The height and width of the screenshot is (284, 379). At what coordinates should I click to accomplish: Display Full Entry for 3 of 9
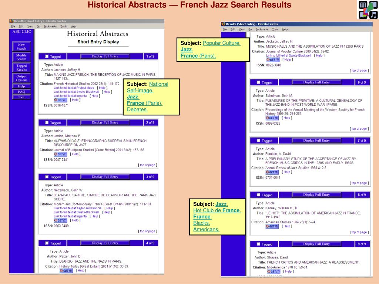tap(105, 177)
